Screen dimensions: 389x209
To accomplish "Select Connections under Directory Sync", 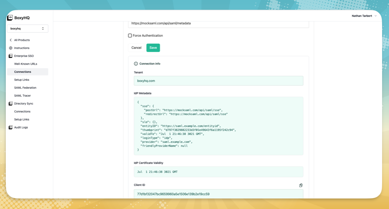I will coord(22,111).
